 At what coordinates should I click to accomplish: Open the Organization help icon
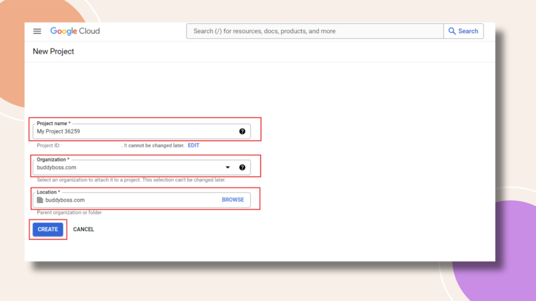(x=242, y=168)
